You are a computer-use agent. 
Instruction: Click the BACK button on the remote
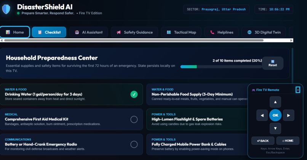[x=263, y=141]
